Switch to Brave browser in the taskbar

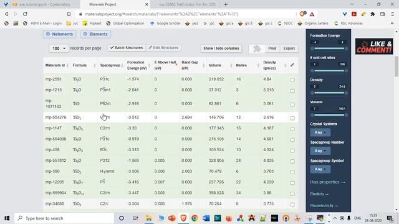tap(183, 218)
